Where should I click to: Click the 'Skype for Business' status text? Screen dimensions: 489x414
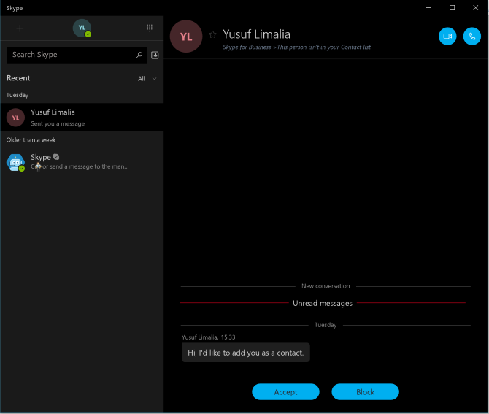[247, 47]
